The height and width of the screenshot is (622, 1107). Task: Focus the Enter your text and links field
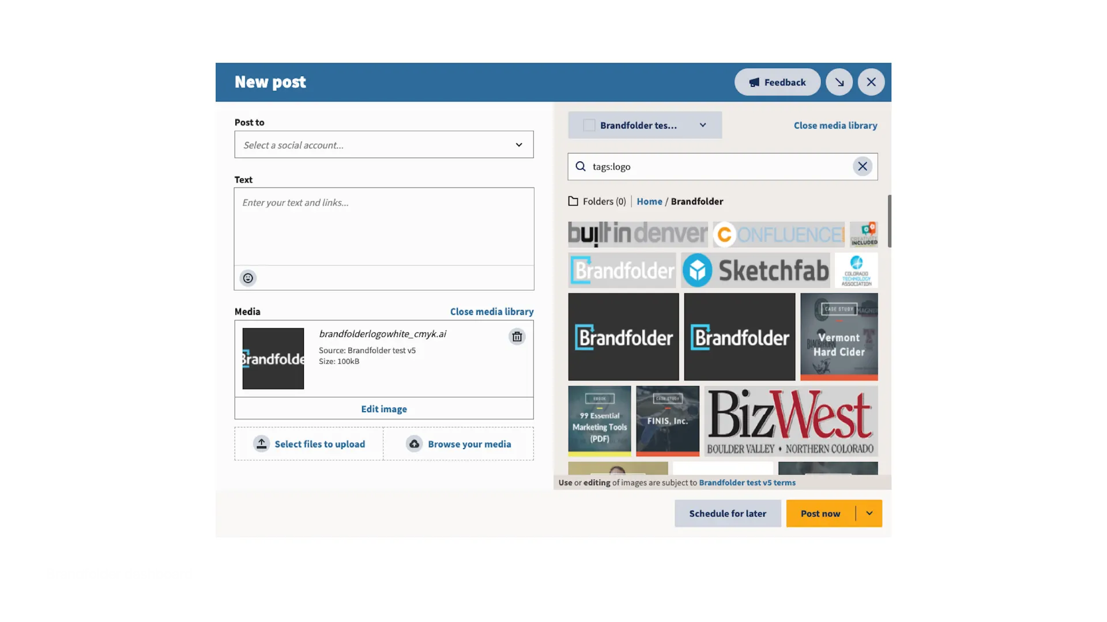pos(384,226)
